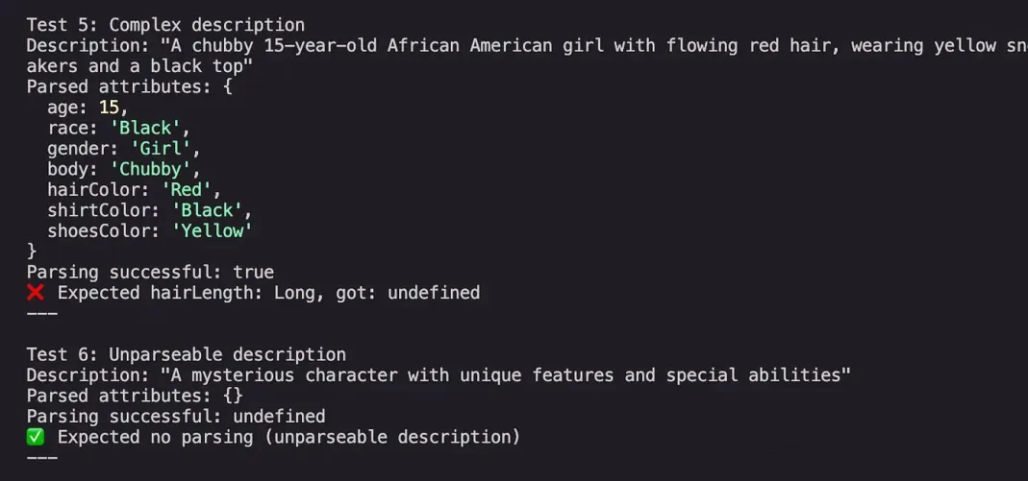Click the red cross failure icon
Viewport: 1028px width, 481px height.
tap(36, 293)
